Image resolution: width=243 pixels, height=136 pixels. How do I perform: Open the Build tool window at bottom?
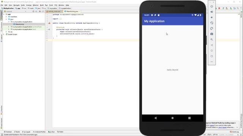[17, 132]
